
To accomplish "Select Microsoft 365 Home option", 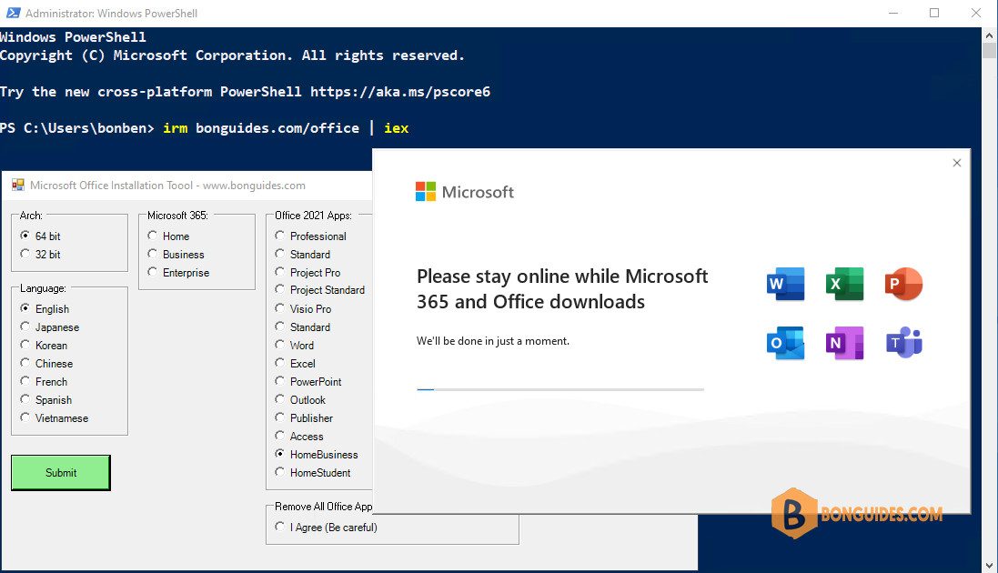I will click(x=168, y=236).
